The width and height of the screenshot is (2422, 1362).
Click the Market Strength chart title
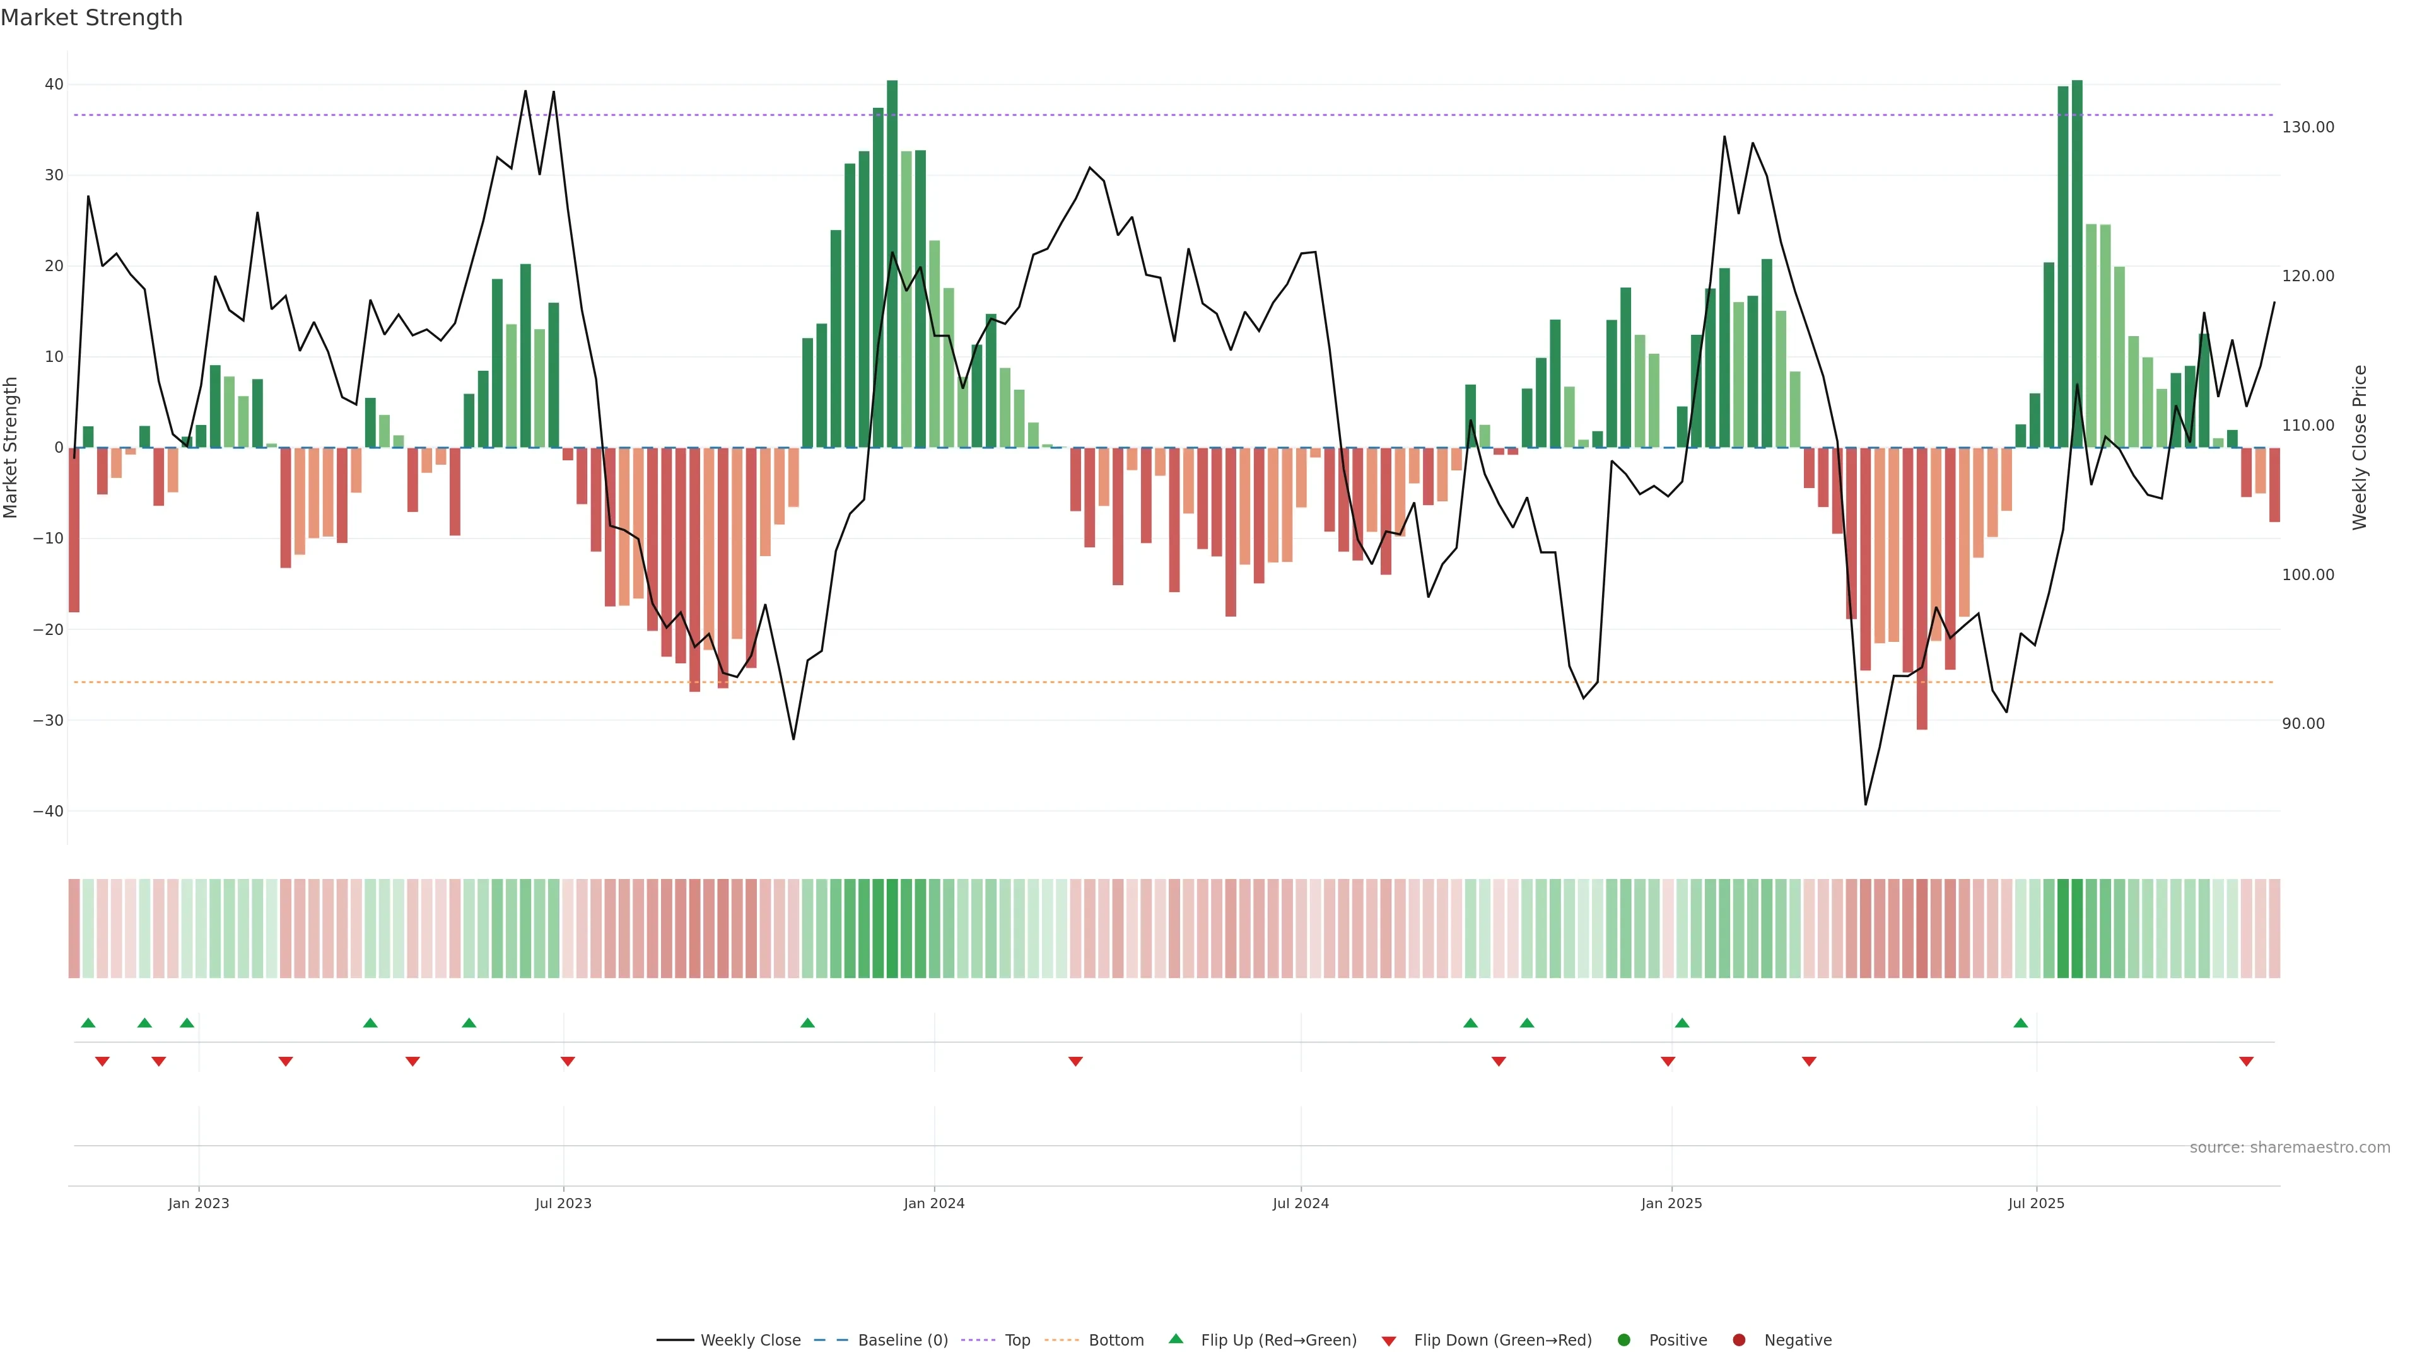[x=91, y=18]
